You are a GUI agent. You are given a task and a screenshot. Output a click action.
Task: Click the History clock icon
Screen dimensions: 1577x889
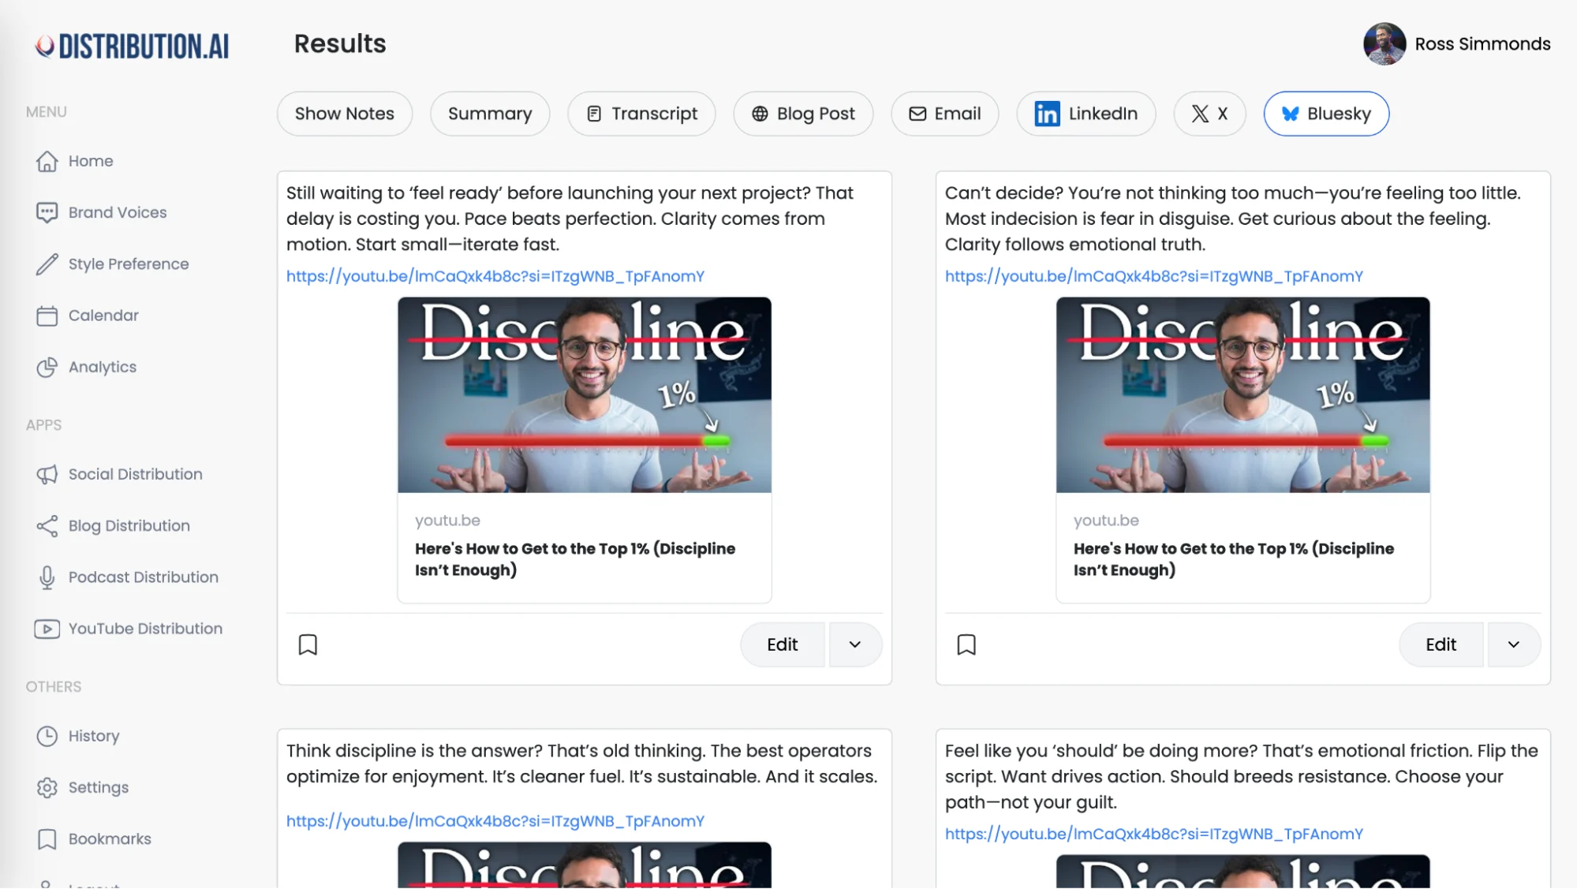pos(47,736)
